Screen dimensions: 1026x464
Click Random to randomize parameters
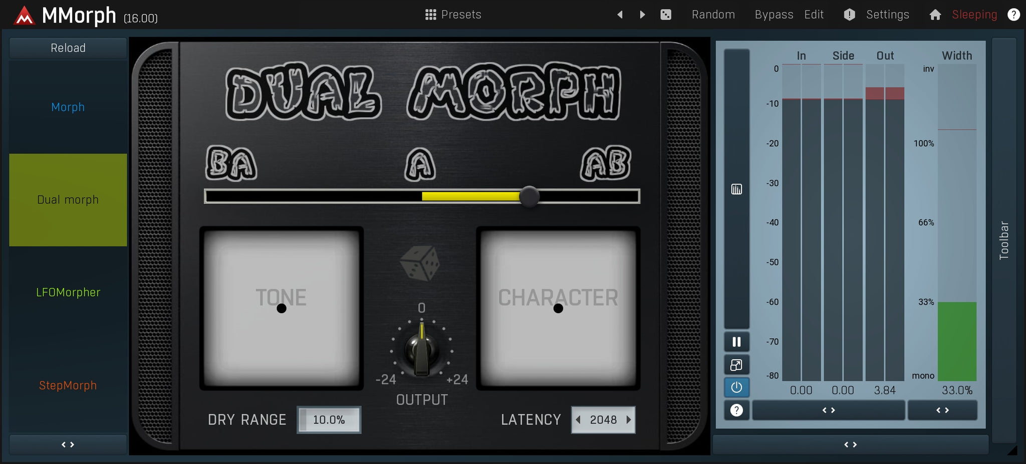click(x=713, y=15)
